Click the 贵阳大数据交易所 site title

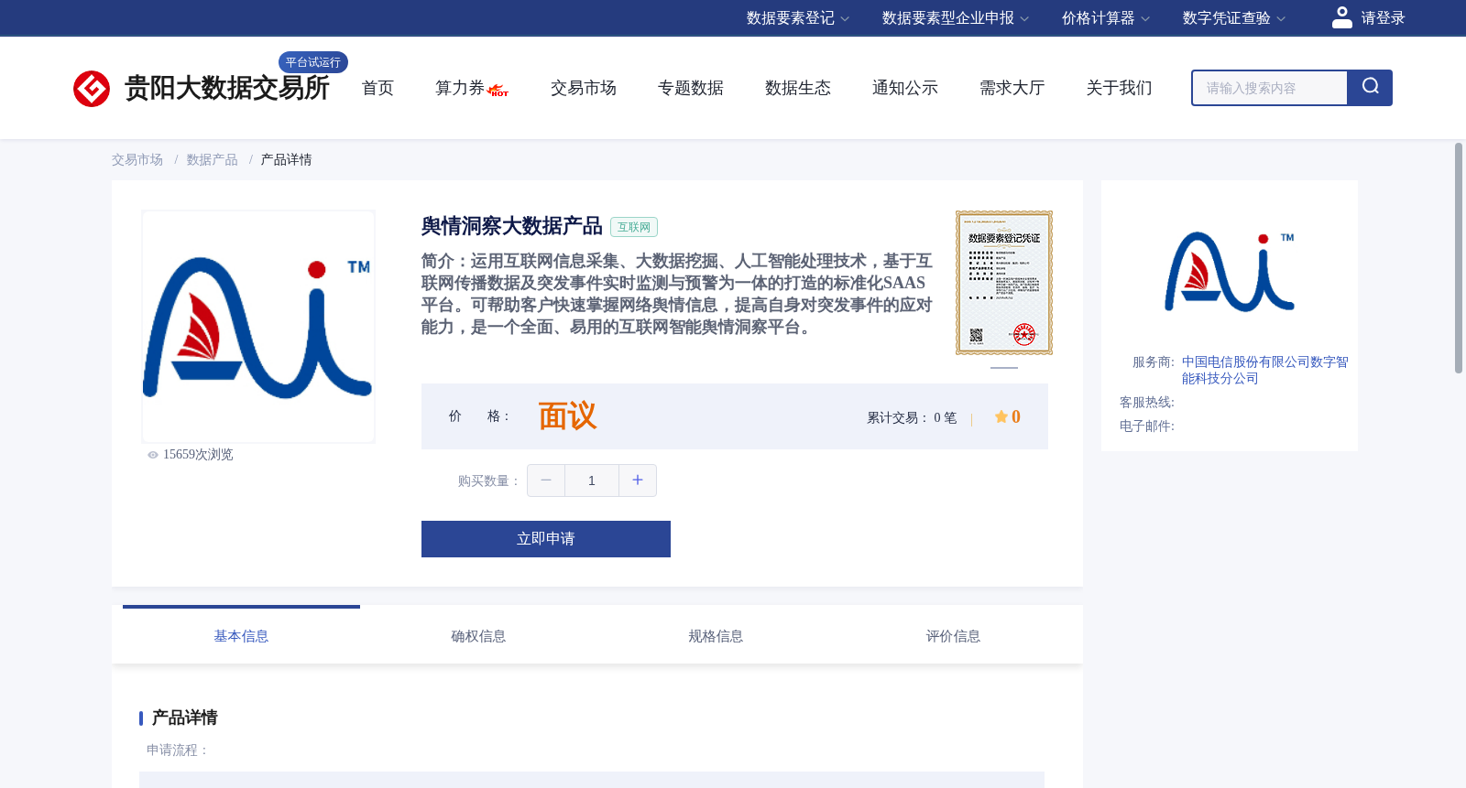[227, 88]
